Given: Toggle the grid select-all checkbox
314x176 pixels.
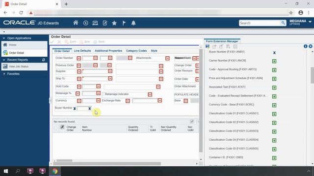Looking at the screenshot, I should [55, 128].
